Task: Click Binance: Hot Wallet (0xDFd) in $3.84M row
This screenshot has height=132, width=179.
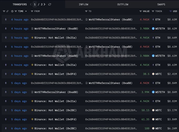Action: (x=56, y=119)
